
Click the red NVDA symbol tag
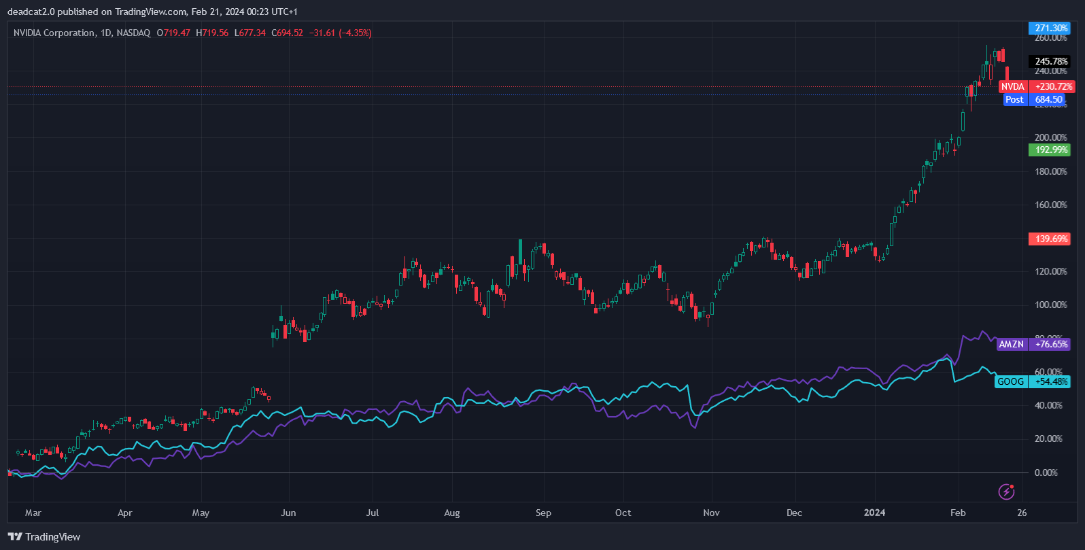pyautogui.click(x=1013, y=86)
